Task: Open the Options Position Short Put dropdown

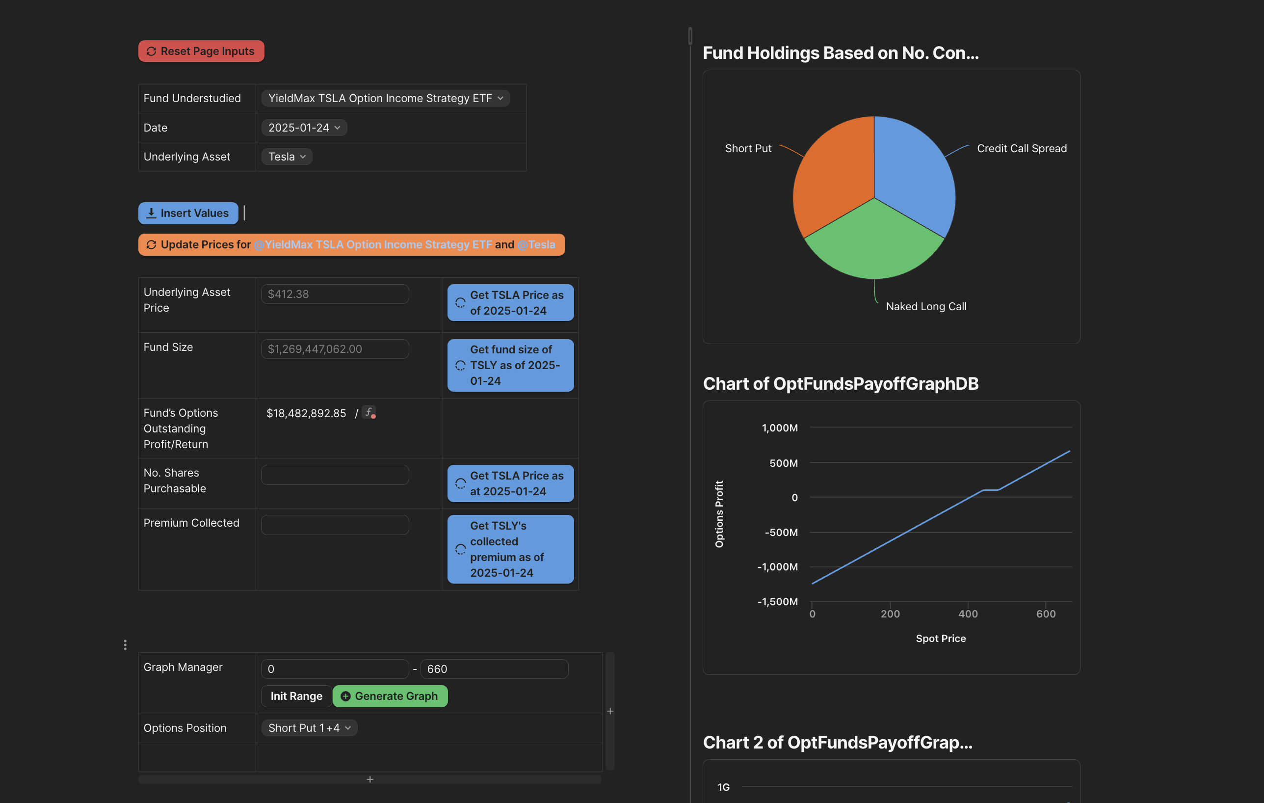Action: (x=309, y=728)
